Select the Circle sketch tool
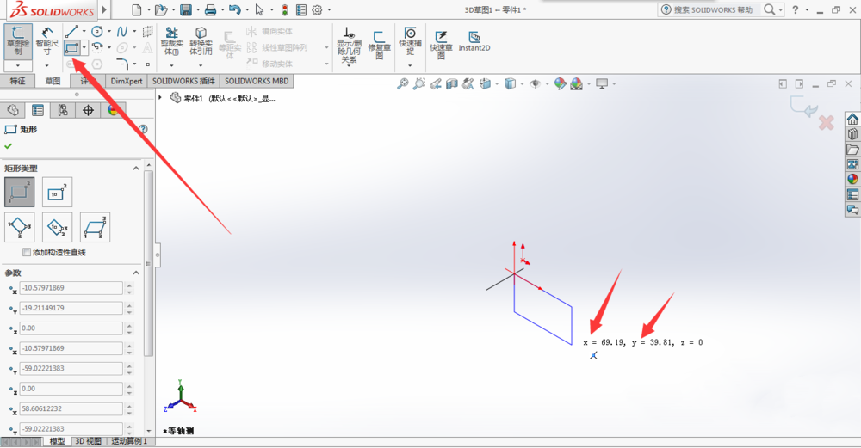Viewport: 861px width, 448px height. tap(96, 31)
